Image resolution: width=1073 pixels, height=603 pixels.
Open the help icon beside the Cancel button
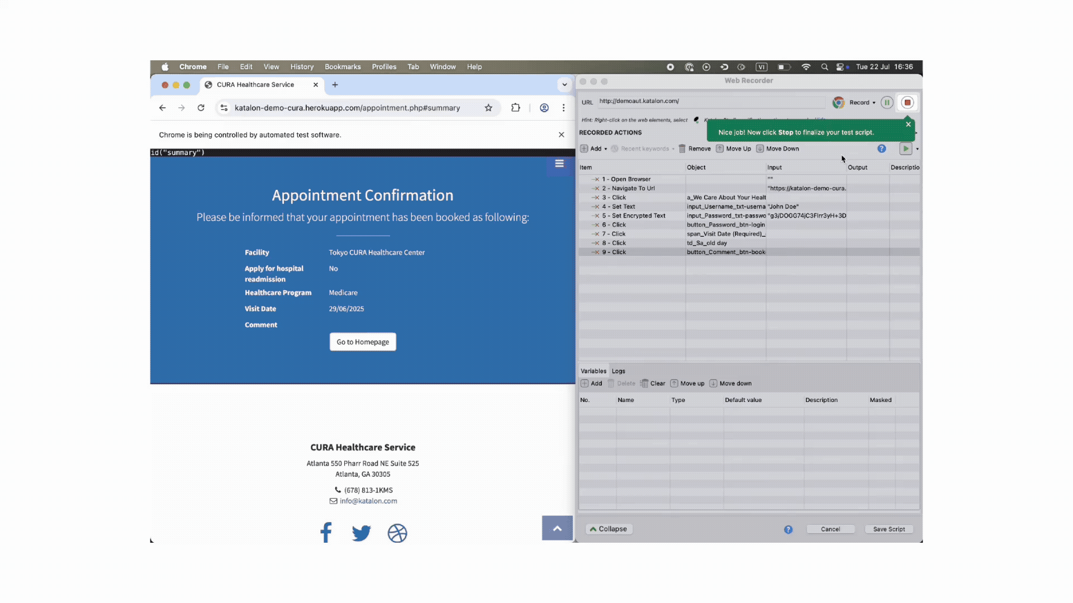pyautogui.click(x=788, y=529)
